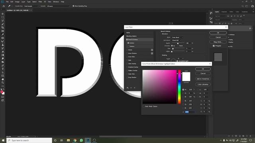Open the Window menu
The width and height of the screenshot is (255, 143).
(56, 2)
